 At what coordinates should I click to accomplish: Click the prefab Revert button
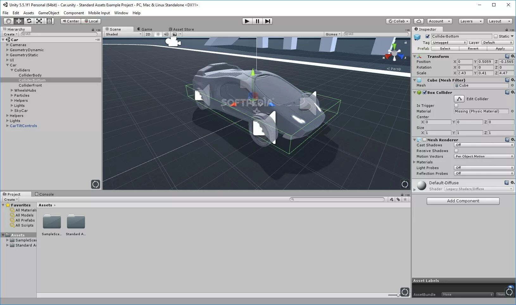pos(473,49)
